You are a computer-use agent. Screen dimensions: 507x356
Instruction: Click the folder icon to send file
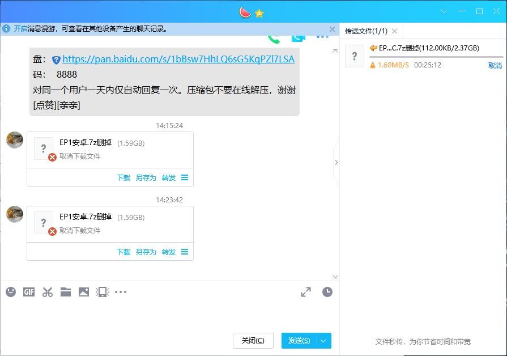tap(66, 292)
